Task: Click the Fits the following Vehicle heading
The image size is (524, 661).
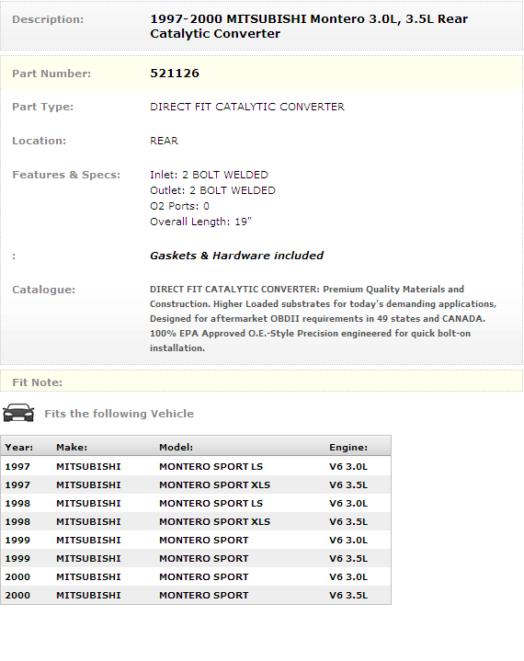Action: pos(119,414)
